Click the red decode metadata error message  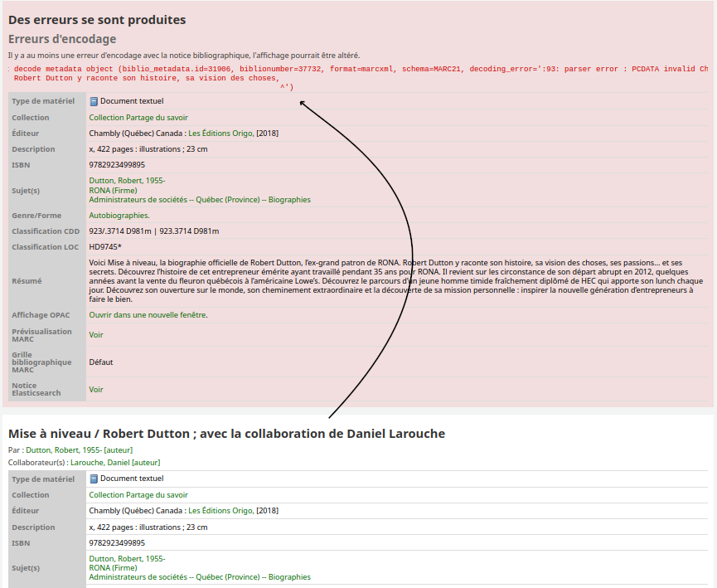pyautogui.click(x=358, y=78)
